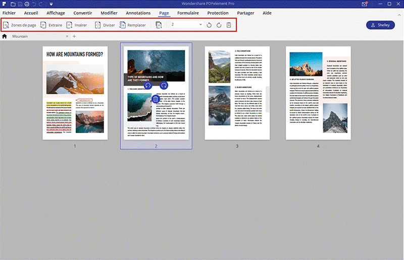This screenshot has height=260, width=404.
Task: Open the Convertir tab
Action: click(x=83, y=13)
